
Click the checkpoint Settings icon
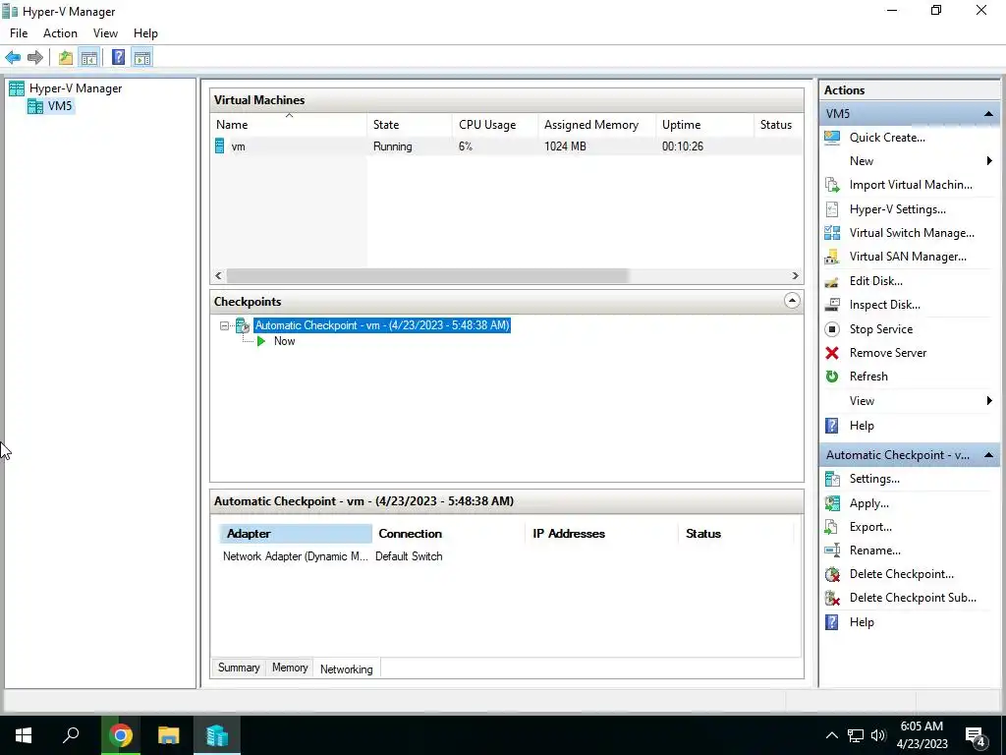(832, 479)
